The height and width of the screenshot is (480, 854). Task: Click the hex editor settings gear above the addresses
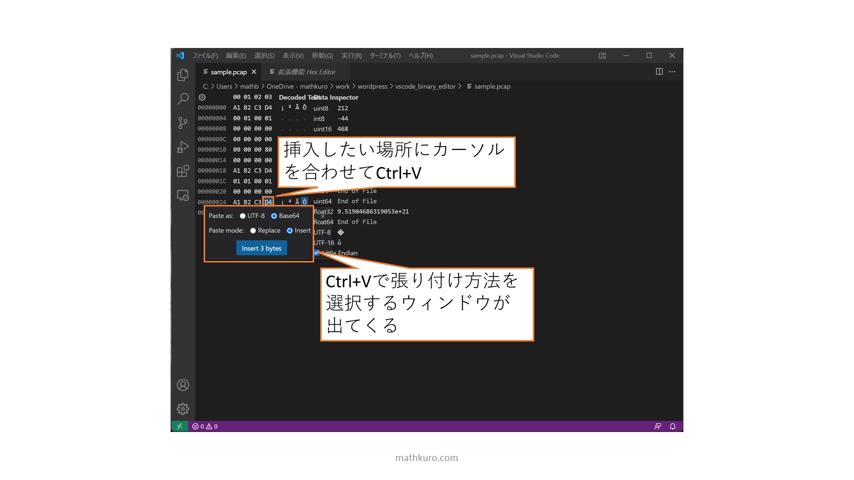click(202, 97)
